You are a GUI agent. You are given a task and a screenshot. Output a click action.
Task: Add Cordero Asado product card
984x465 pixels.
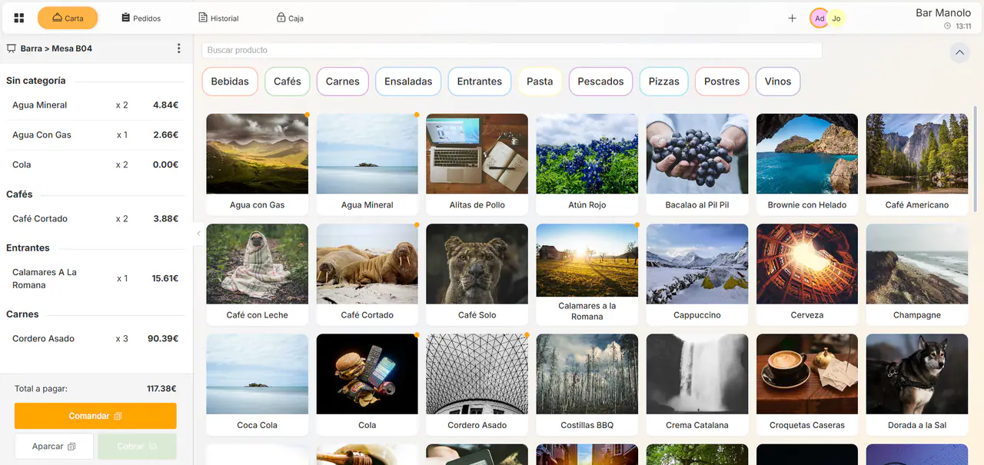point(477,384)
